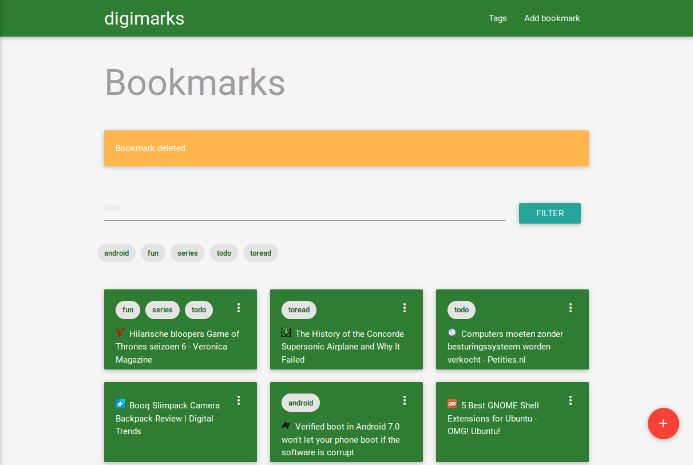Click the Concorde article favicon
693x465 pixels.
[286, 332]
